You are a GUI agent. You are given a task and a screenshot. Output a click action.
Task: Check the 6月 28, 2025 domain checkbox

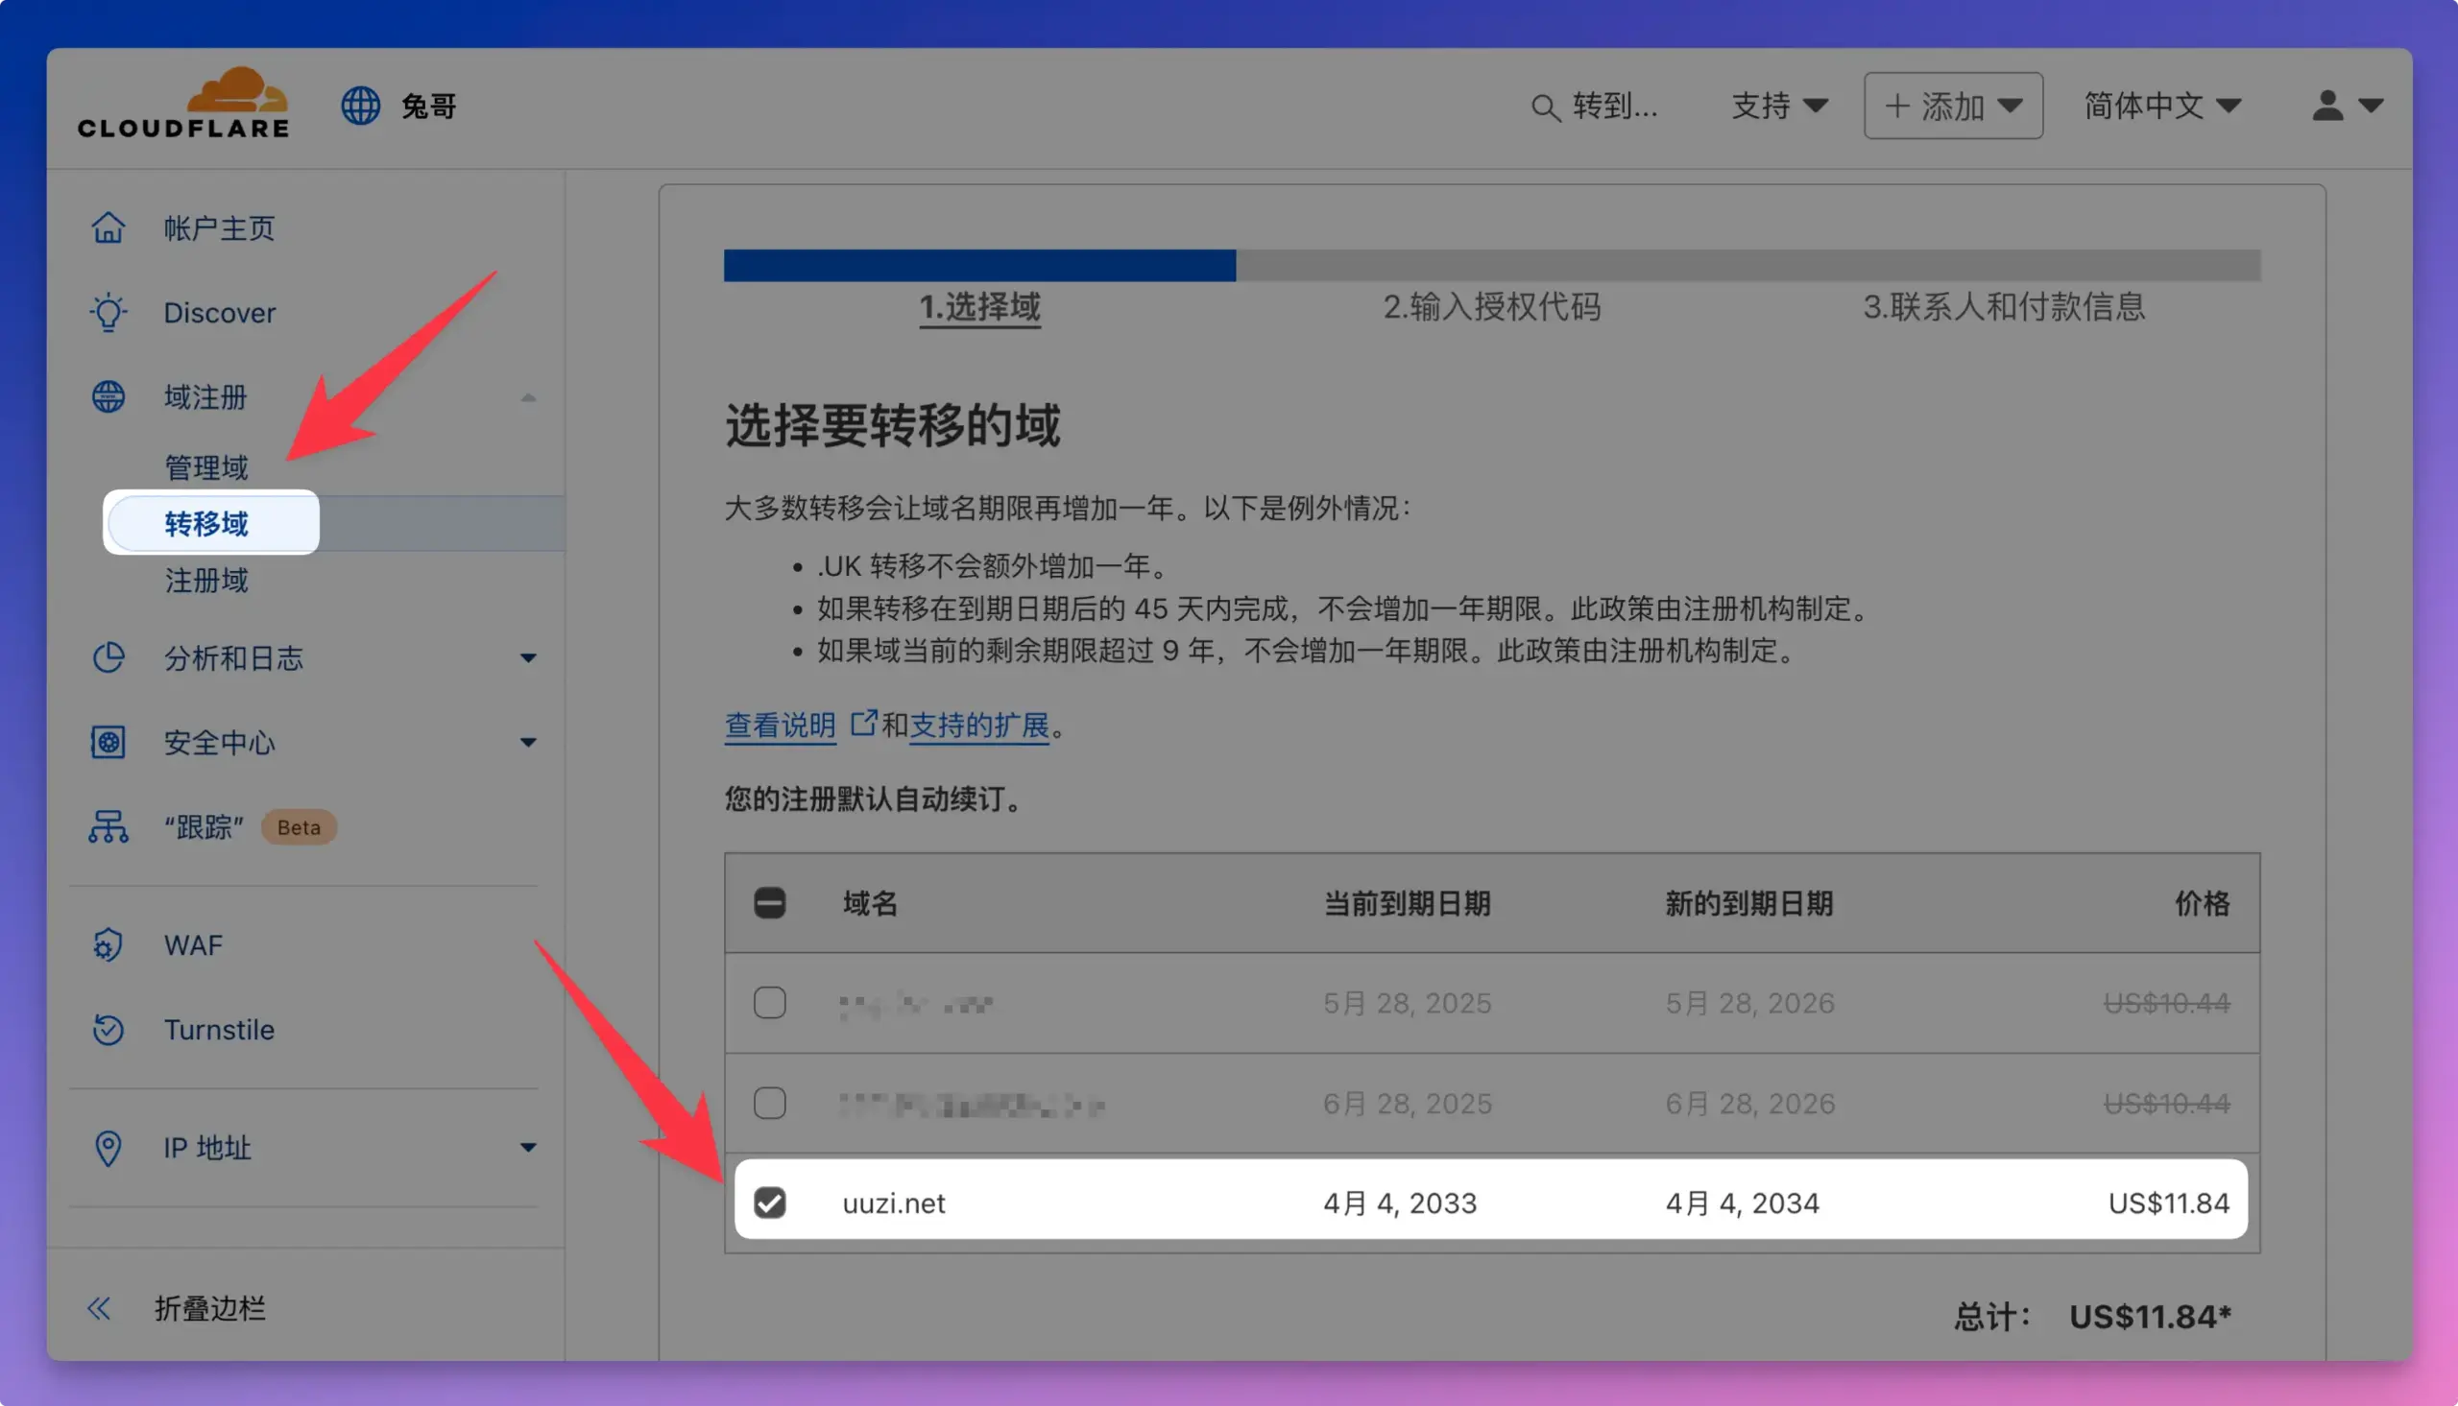[770, 1103]
